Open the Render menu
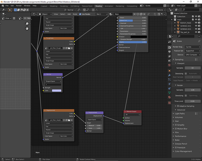Viewport: 202px width, 161px height. (x=19, y=6)
